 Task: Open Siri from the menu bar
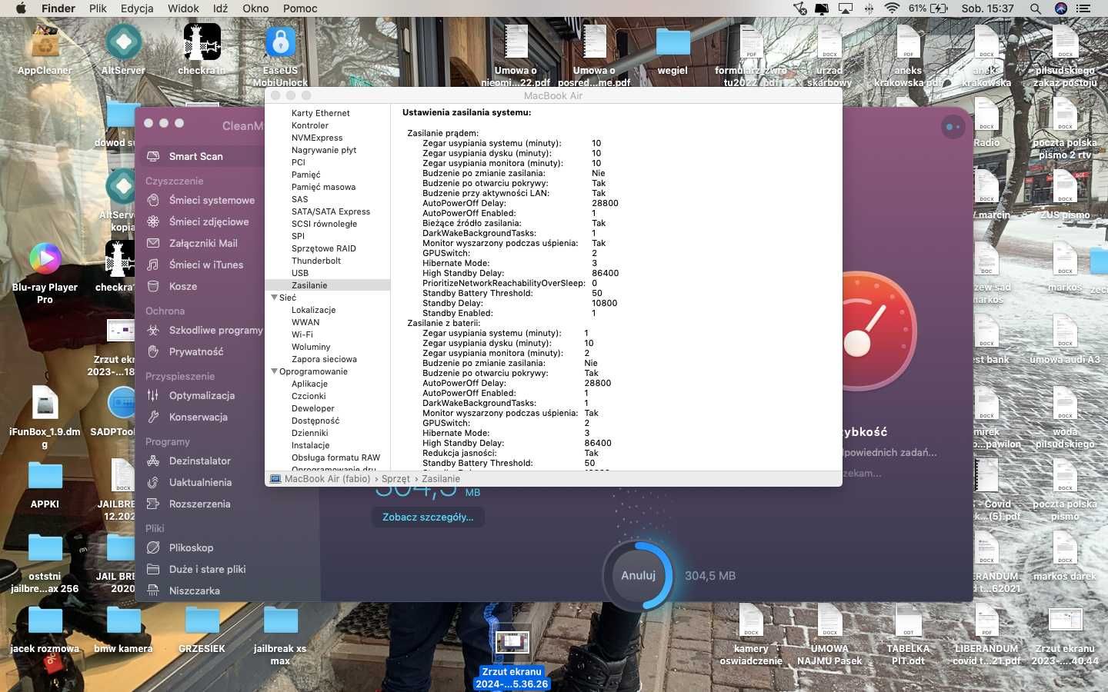click(x=1061, y=8)
